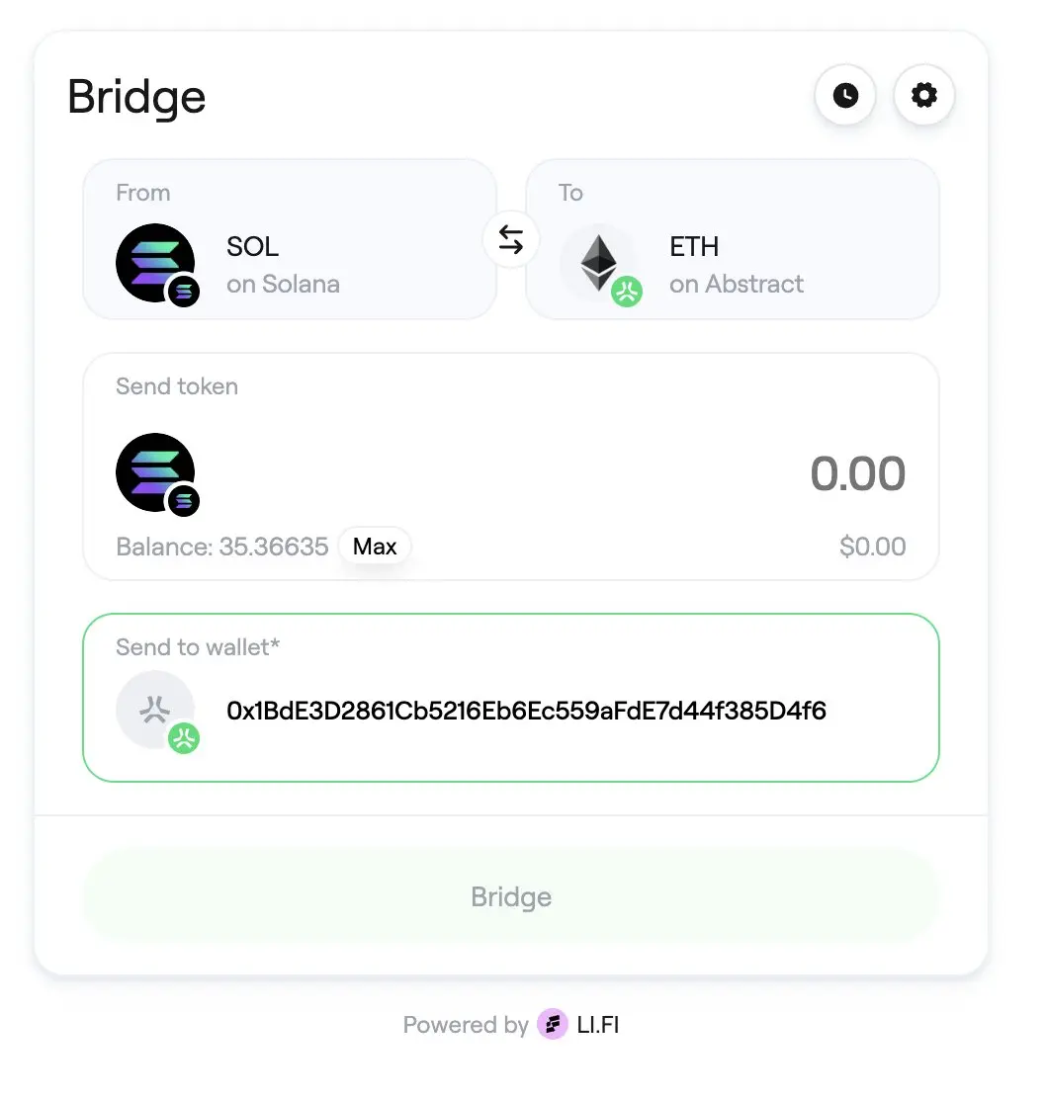Click the Abstract wallet avatar icon
The width and height of the screenshot is (1046, 1099).
(x=155, y=710)
